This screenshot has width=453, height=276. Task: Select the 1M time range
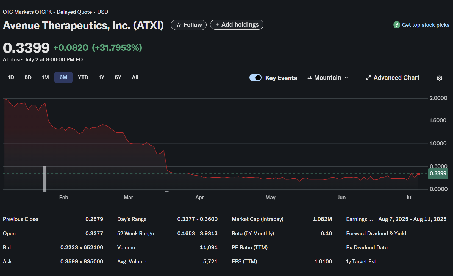tap(45, 78)
